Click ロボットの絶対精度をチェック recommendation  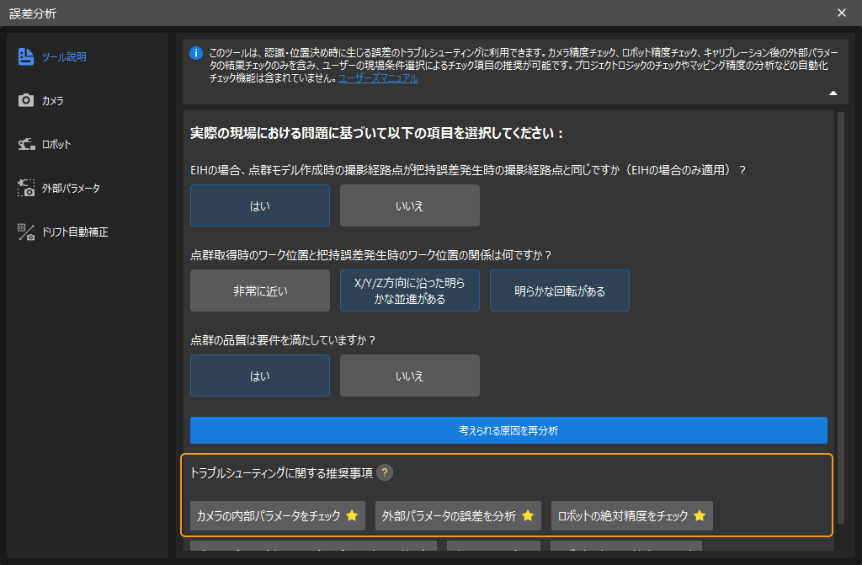(x=631, y=515)
